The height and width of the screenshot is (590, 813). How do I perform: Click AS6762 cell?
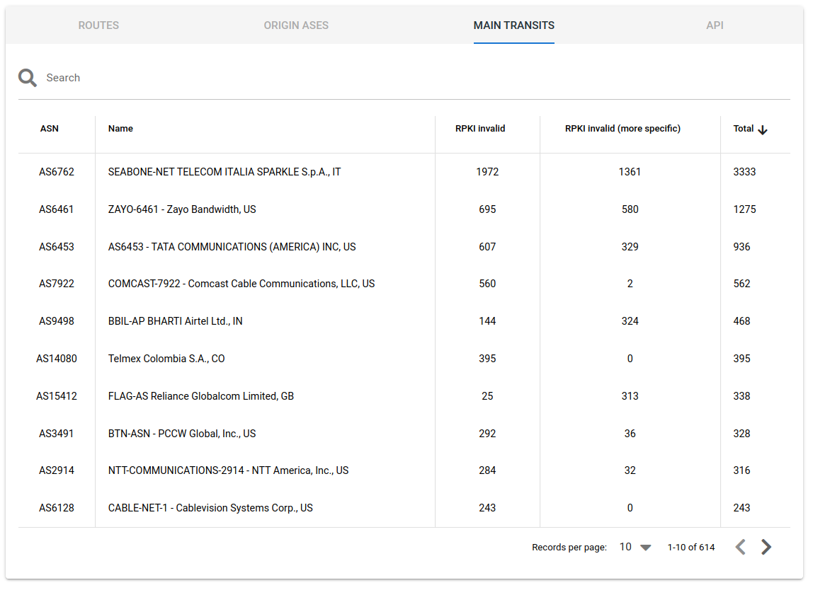click(57, 171)
